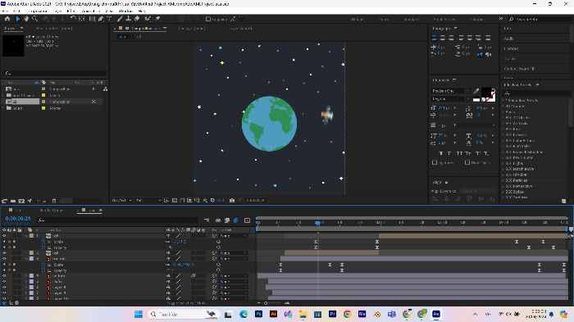Select the Pen tool
574x322 pixels.
(x=101, y=19)
